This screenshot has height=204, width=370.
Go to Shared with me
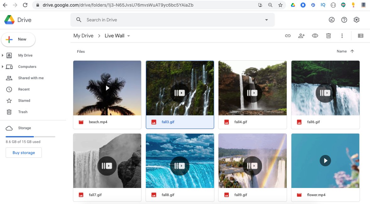(31, 78)
